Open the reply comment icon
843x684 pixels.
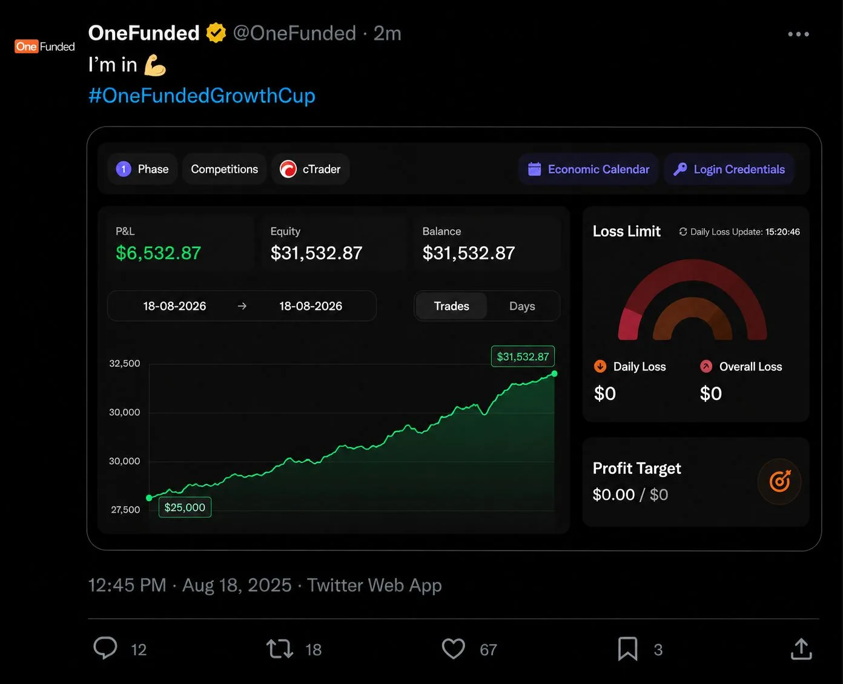[105, 648]
